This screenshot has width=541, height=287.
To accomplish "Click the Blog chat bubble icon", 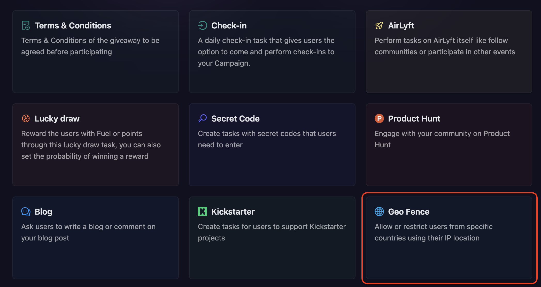I will (x=26, y=212).
